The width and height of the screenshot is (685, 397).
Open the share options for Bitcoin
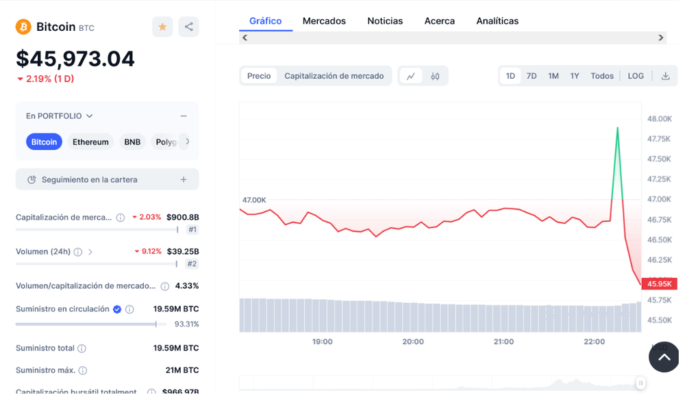(x=188, y=27)
